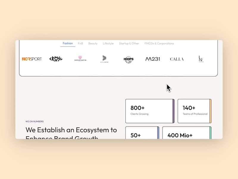Switch to the FnB tab
The width and height of the screenshot is (238, 179).
(80, 44)
